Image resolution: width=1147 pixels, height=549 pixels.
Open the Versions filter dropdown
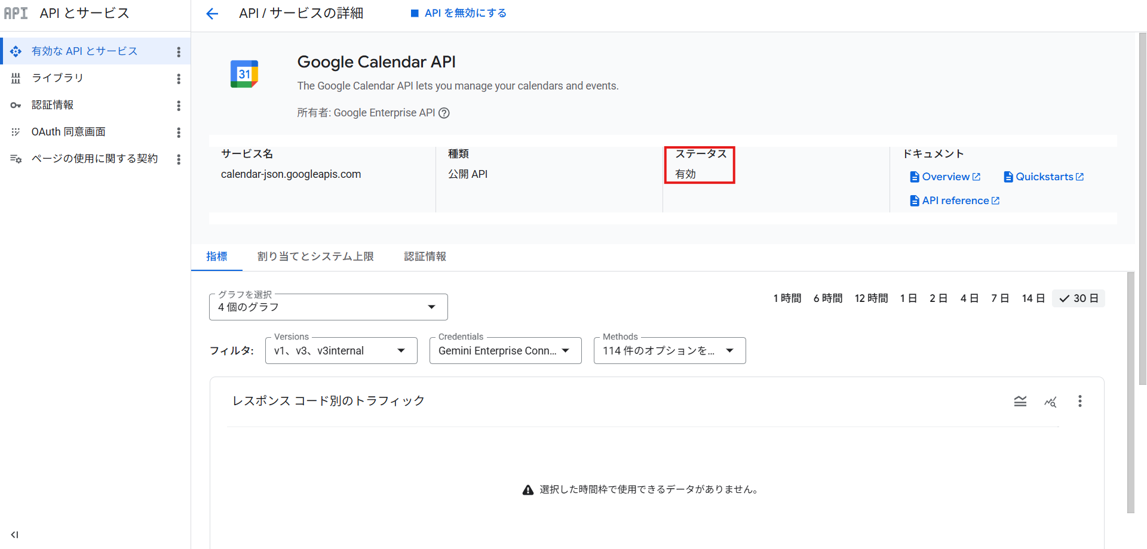coord(341,351)
